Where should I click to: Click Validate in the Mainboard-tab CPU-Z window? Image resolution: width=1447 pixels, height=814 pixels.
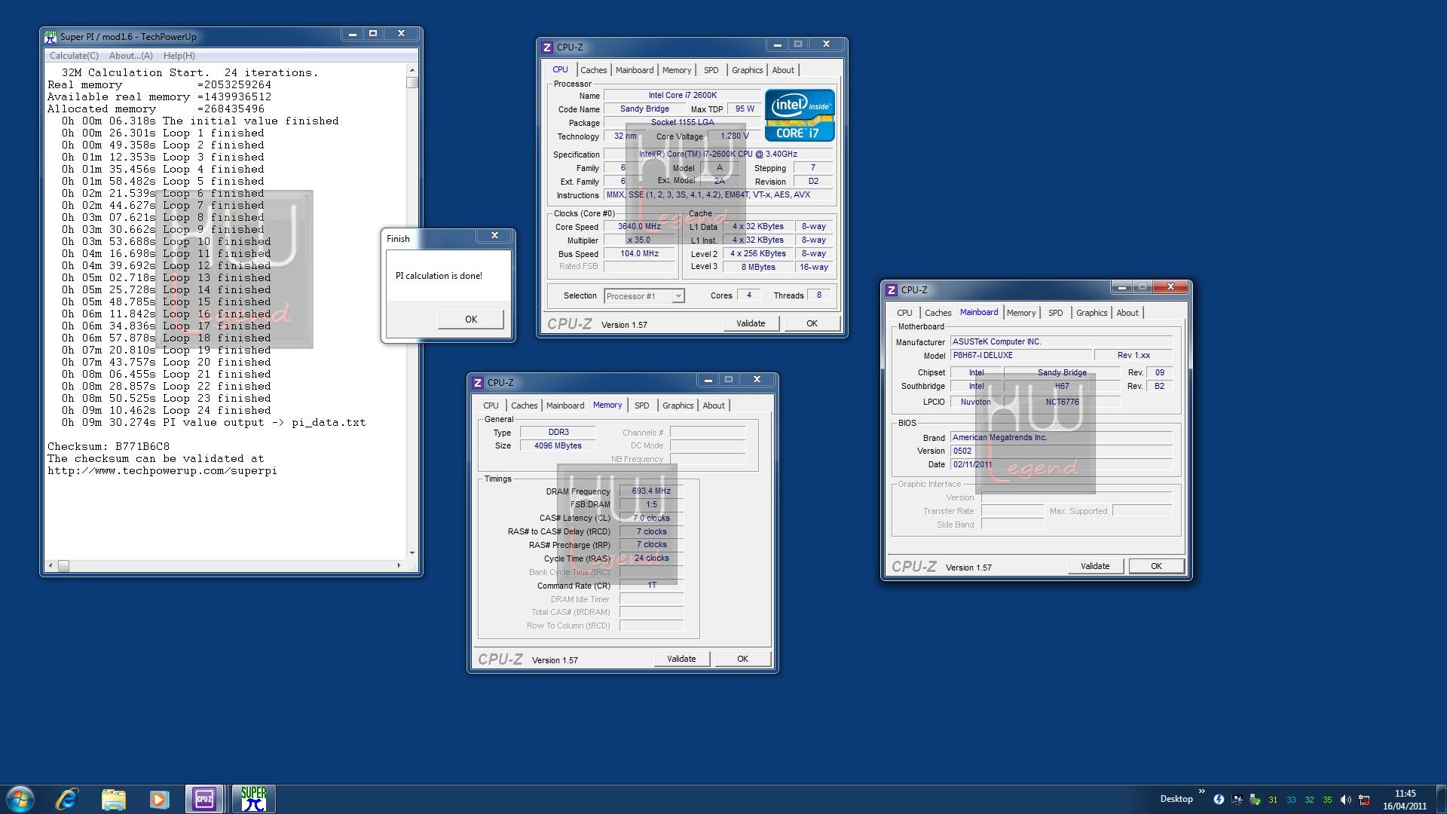coord(1095,566)
